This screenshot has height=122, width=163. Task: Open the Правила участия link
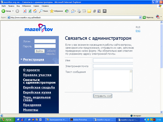pos(37,75)
